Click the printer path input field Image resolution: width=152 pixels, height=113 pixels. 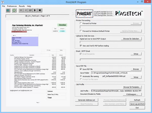(111, 27)
